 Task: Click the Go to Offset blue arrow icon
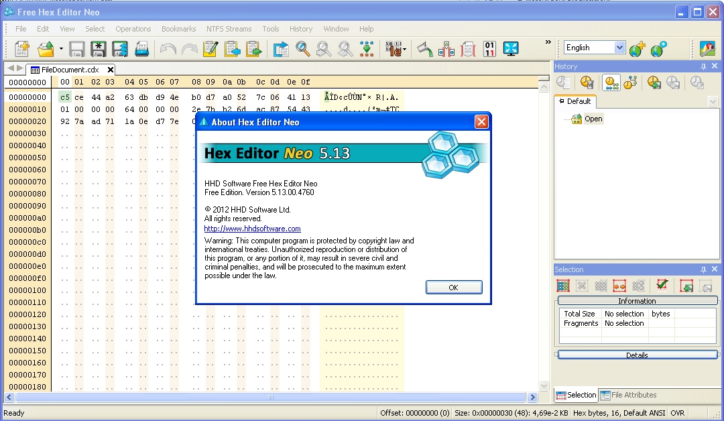pyautogui.click(x=281, y=48)
